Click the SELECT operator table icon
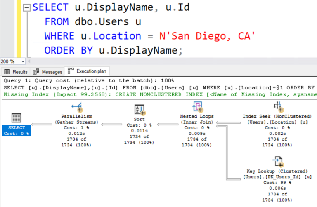The height and width of the screenshot is (207, 317). click(x=16, y=118)
